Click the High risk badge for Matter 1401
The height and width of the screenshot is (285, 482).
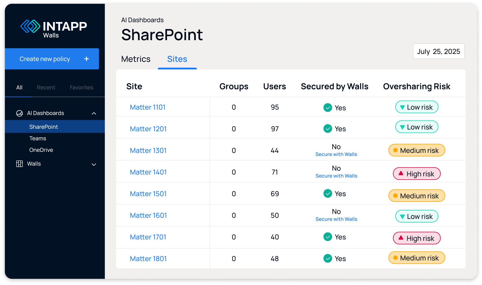pos(417,174)
